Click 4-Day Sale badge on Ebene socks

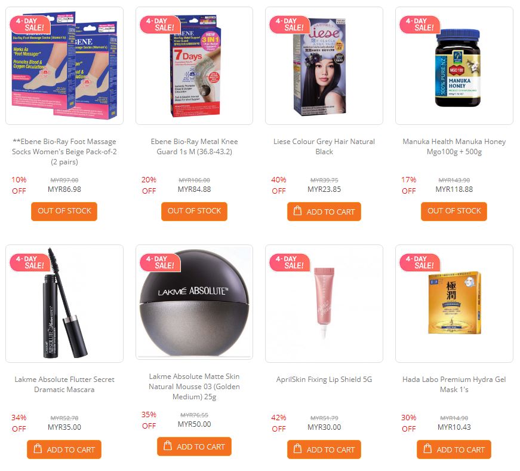click(30, 25)
